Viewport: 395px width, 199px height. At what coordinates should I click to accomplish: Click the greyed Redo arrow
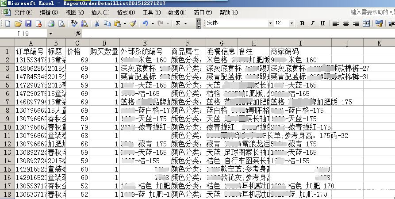pos(160,23)
